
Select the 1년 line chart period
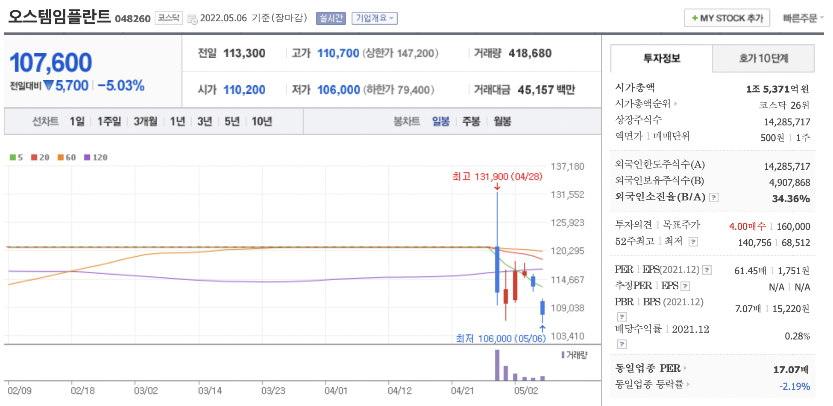tap(177, 122)
